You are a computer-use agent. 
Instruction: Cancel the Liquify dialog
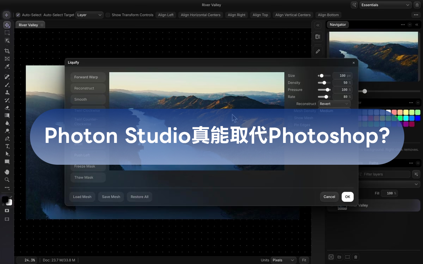329,197
